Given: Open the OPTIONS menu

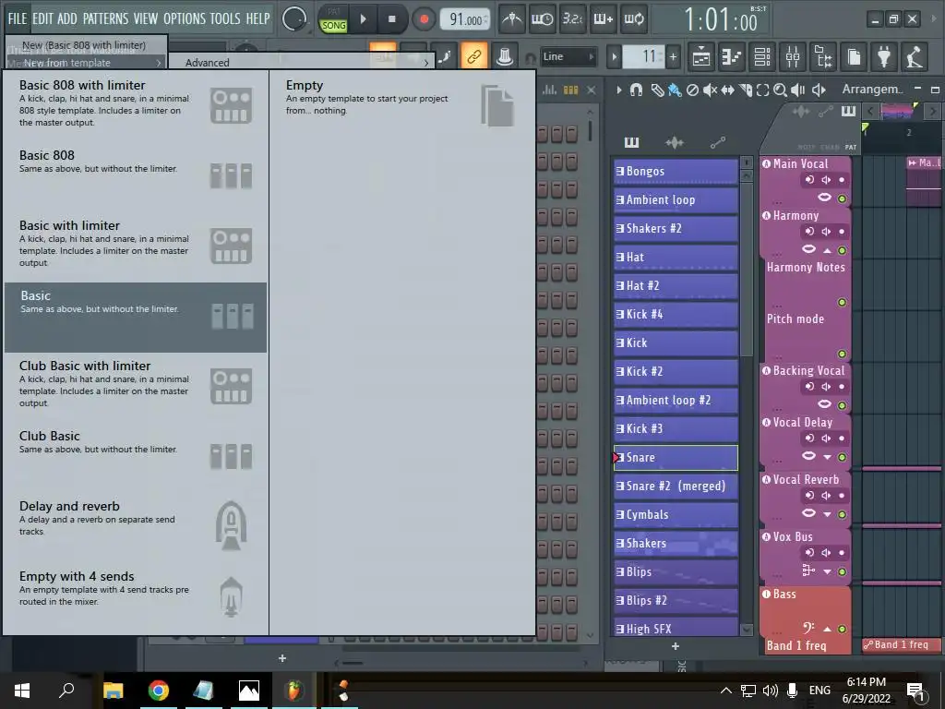Looking at the screenshot, I should 185,18.
